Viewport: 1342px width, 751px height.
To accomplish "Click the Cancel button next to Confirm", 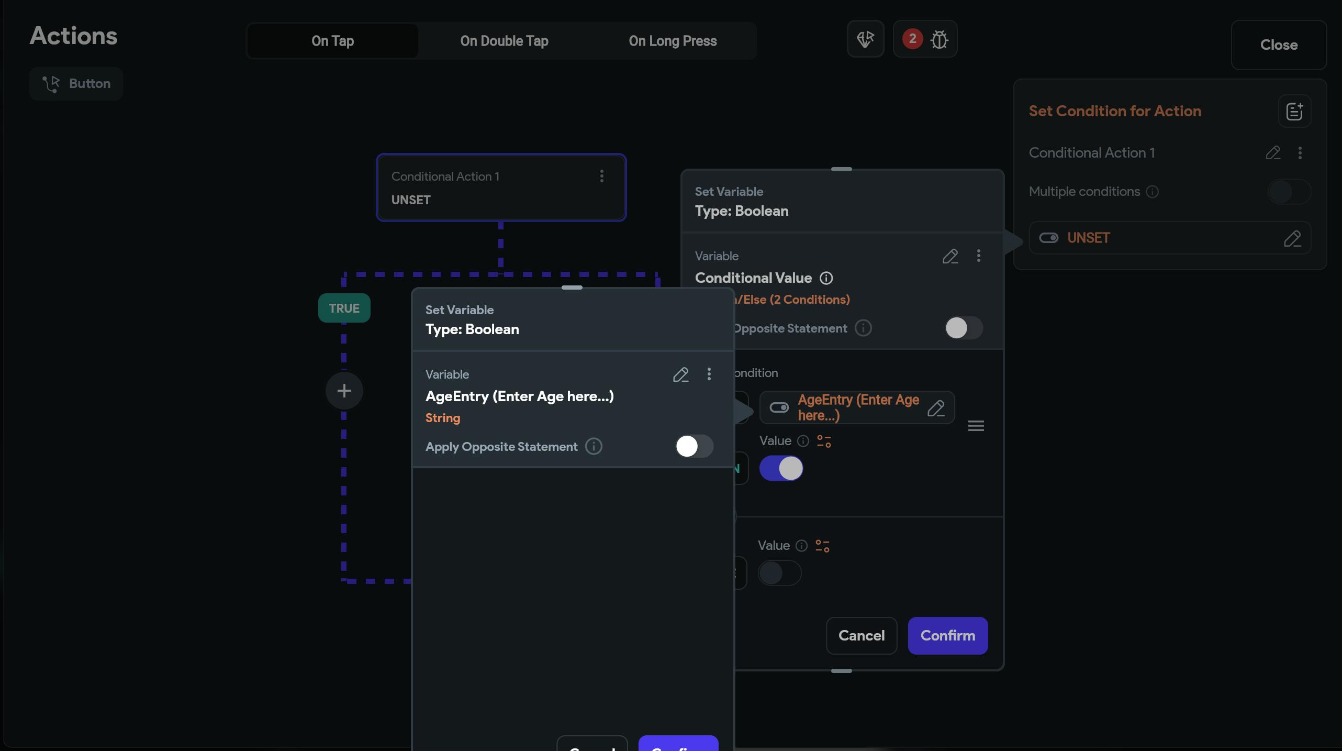I will point(861,636).
